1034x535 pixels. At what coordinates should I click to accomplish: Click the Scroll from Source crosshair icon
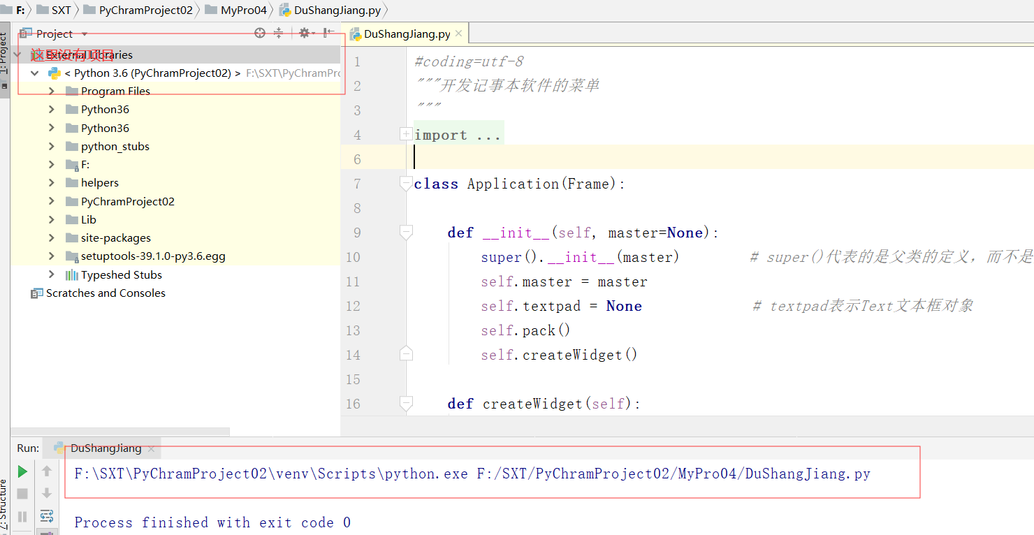(x=260, y=33)
